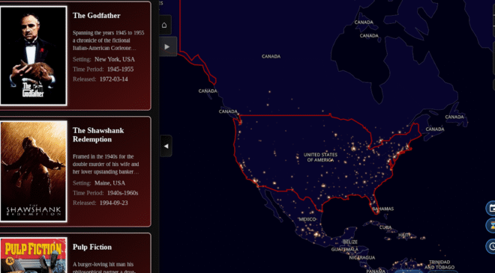The image size is (495, 273).
Task: Click the Mexico label on the map
Action: 307,219
